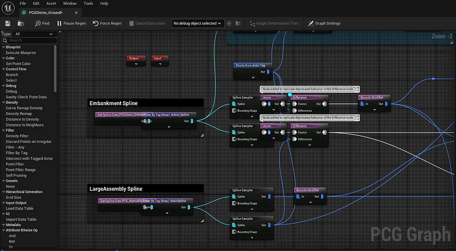This screenshot has height=251, width=456.
Task: Select the PCGDemo_Ground tab
Action: coord(46,13)
